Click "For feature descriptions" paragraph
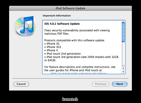Image resolution: width=141 pixels, height=103 pixels. coord(80,69)
